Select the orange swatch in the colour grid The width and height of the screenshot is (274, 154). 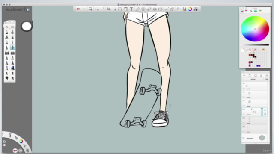(263, 50)
